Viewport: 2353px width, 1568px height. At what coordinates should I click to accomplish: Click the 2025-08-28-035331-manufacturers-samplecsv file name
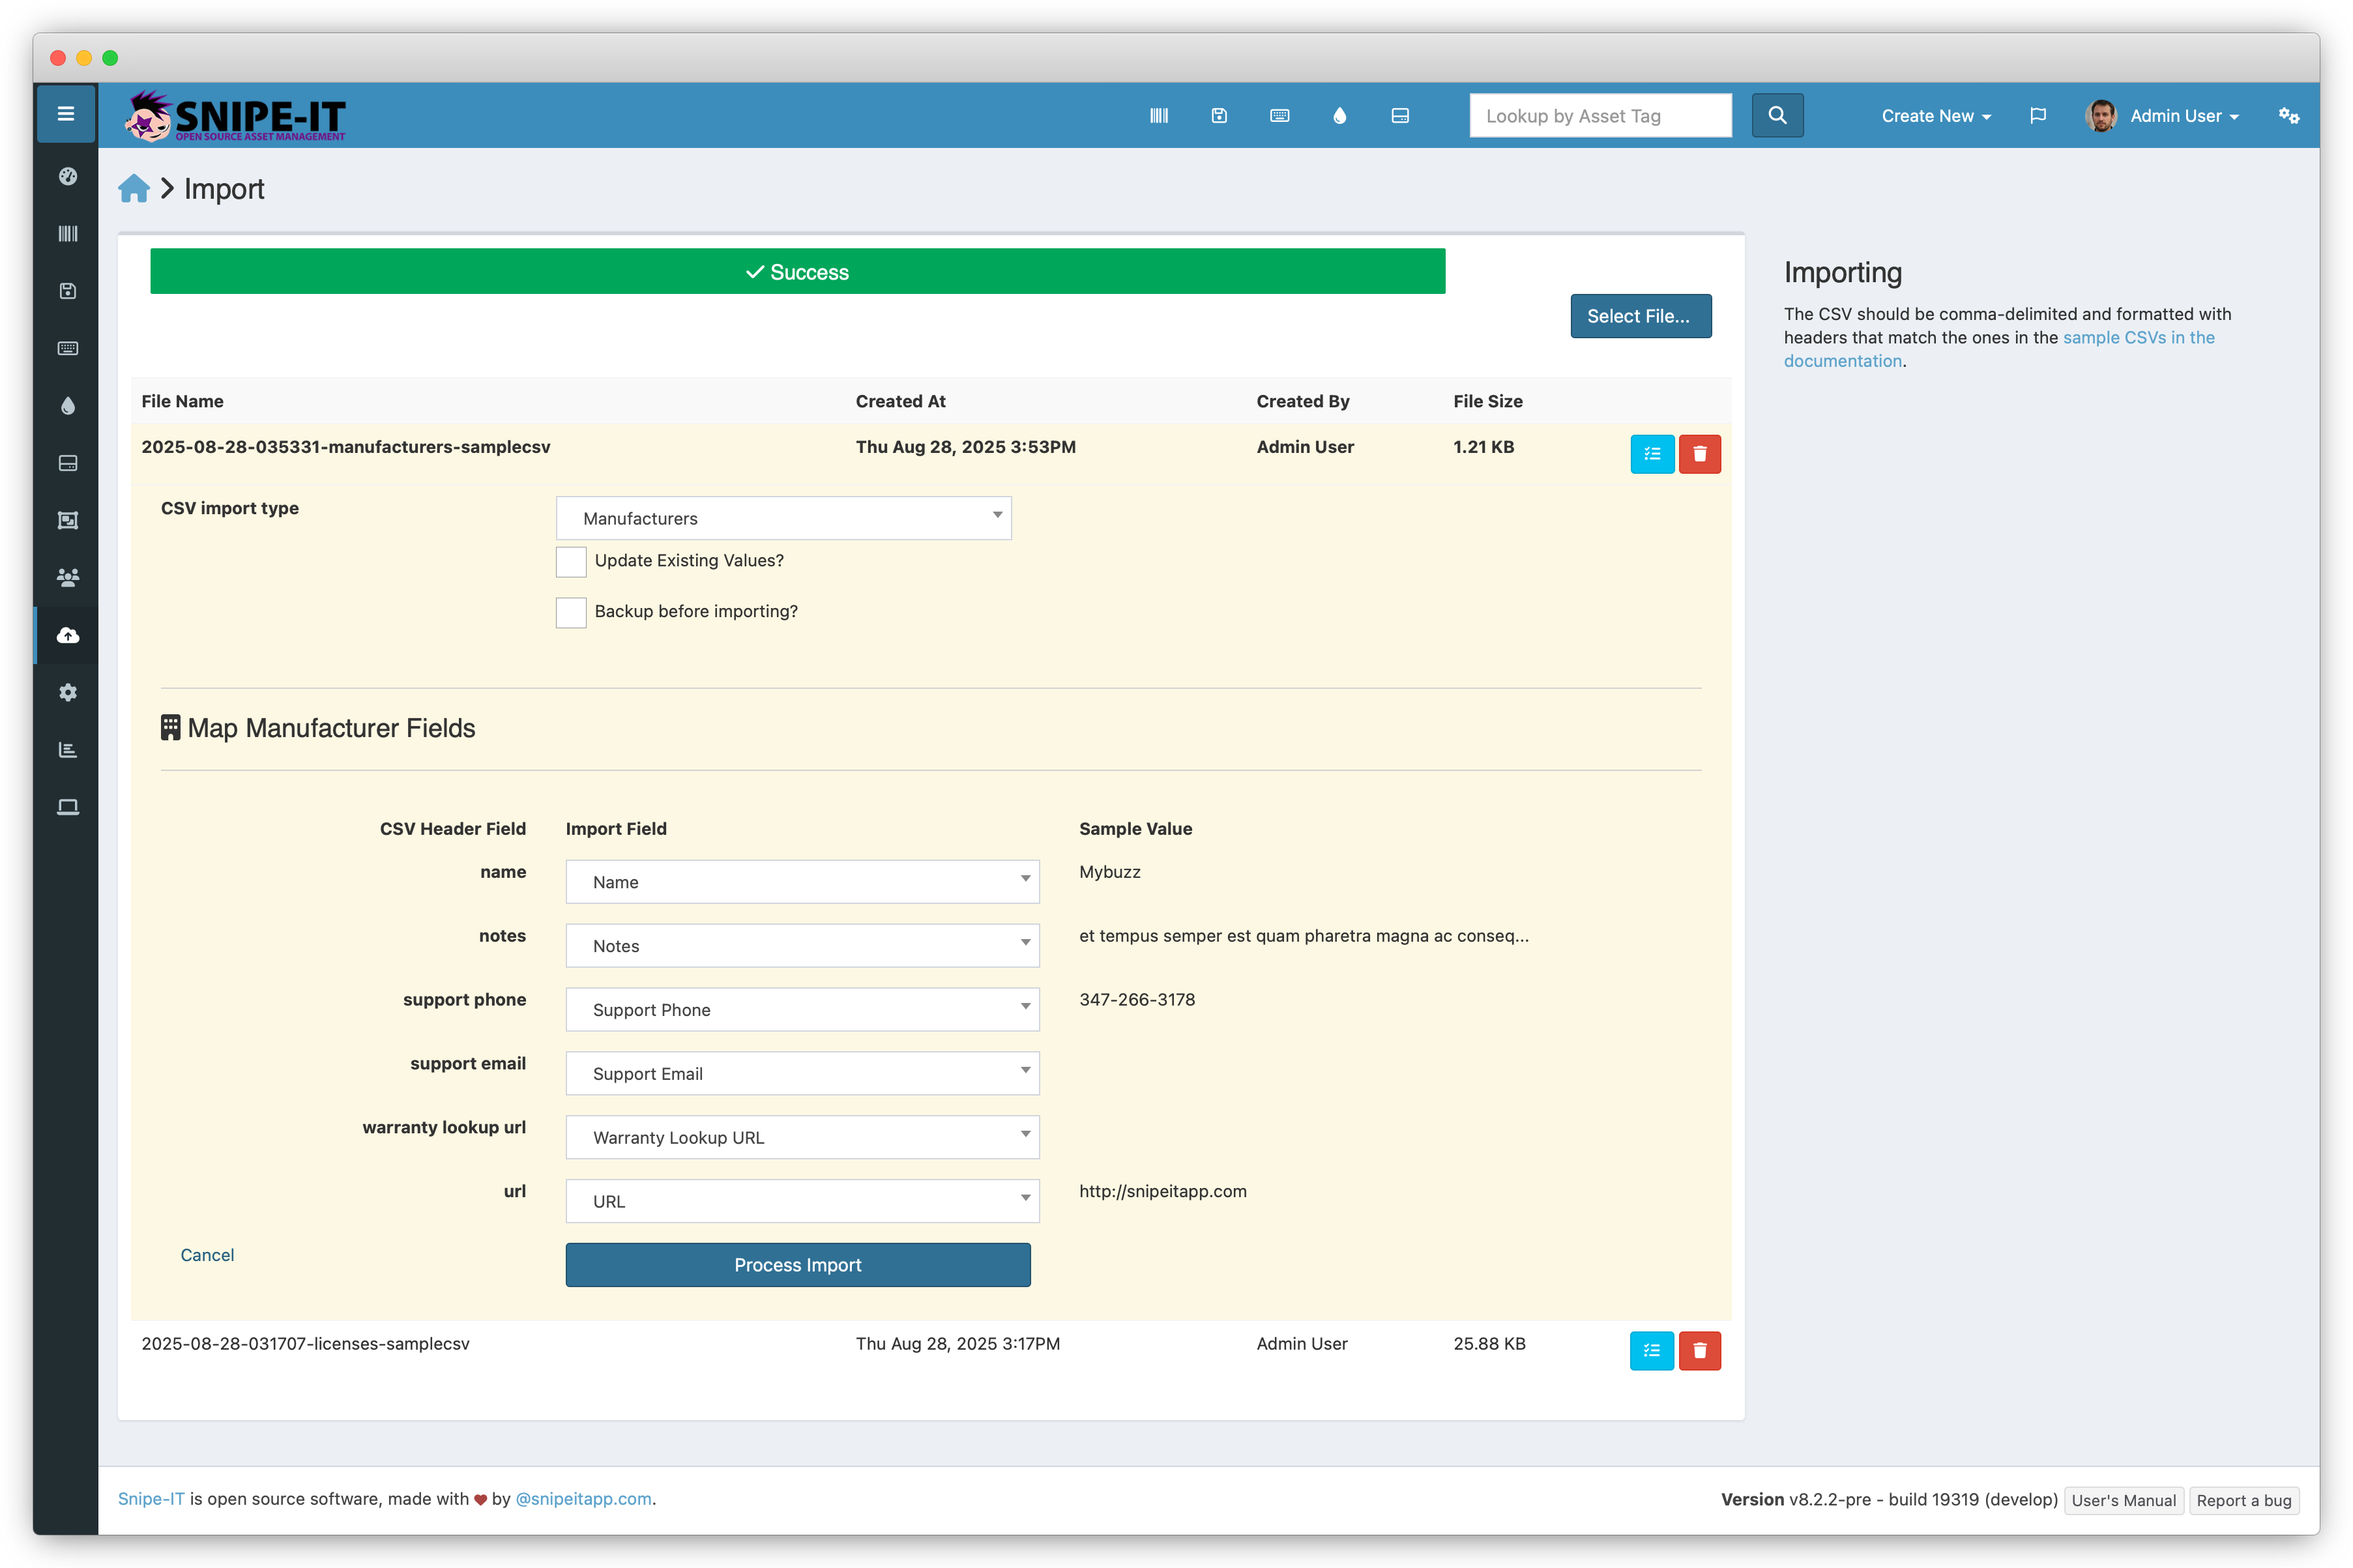[x=346, y=447]
